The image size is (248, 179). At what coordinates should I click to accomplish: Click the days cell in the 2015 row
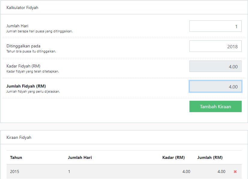coord(69,172)
